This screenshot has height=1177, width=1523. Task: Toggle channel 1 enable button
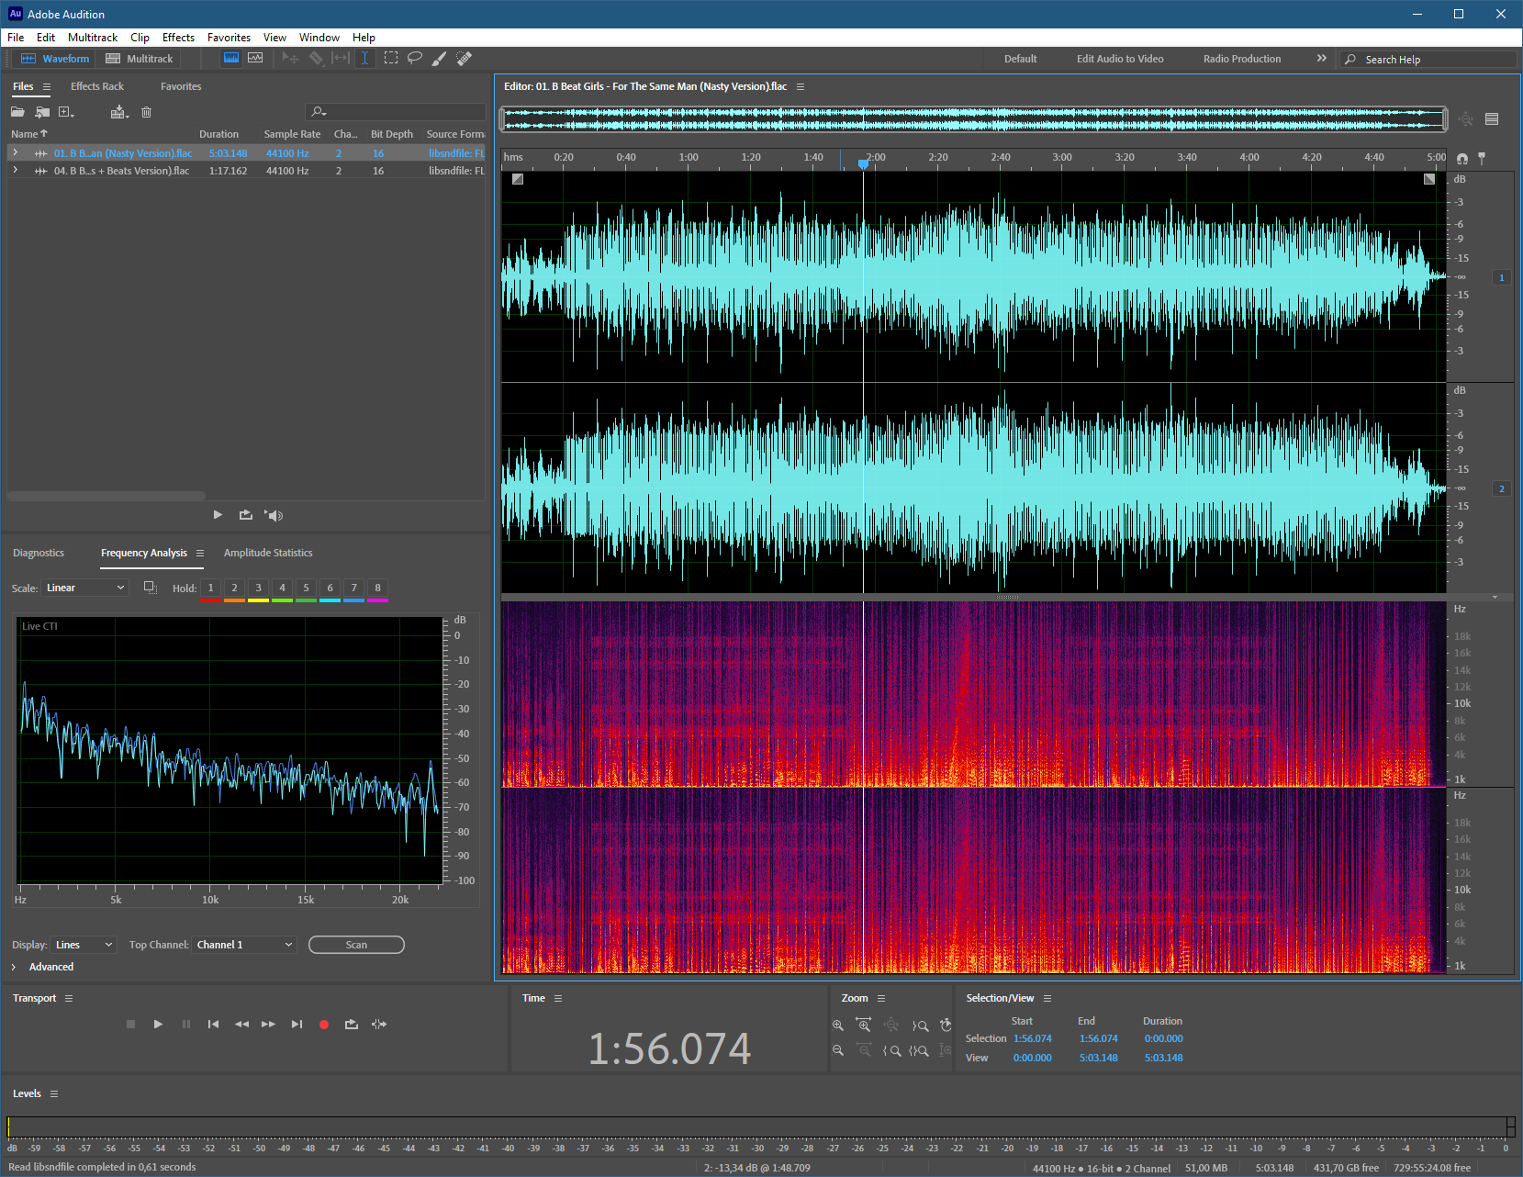tap(1502, 277)
